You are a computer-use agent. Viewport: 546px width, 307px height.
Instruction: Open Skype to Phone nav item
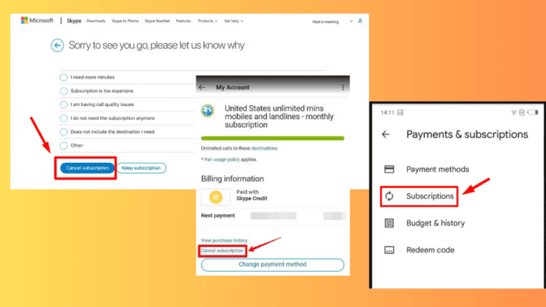pyautogui.click(x=125, y=21)
